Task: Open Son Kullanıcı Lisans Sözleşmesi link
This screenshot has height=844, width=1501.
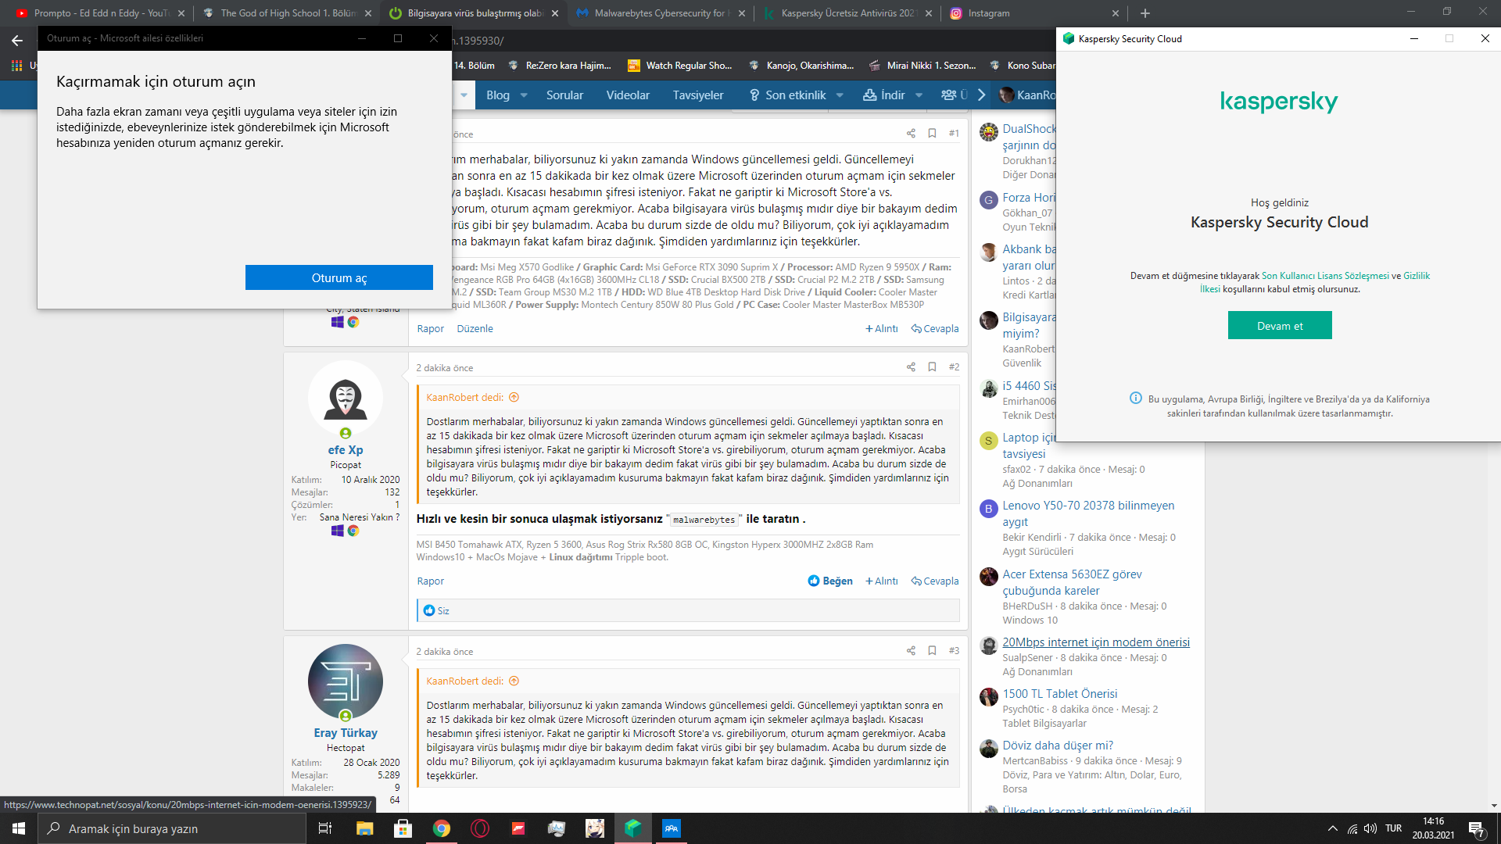Action: [1325, 276]
